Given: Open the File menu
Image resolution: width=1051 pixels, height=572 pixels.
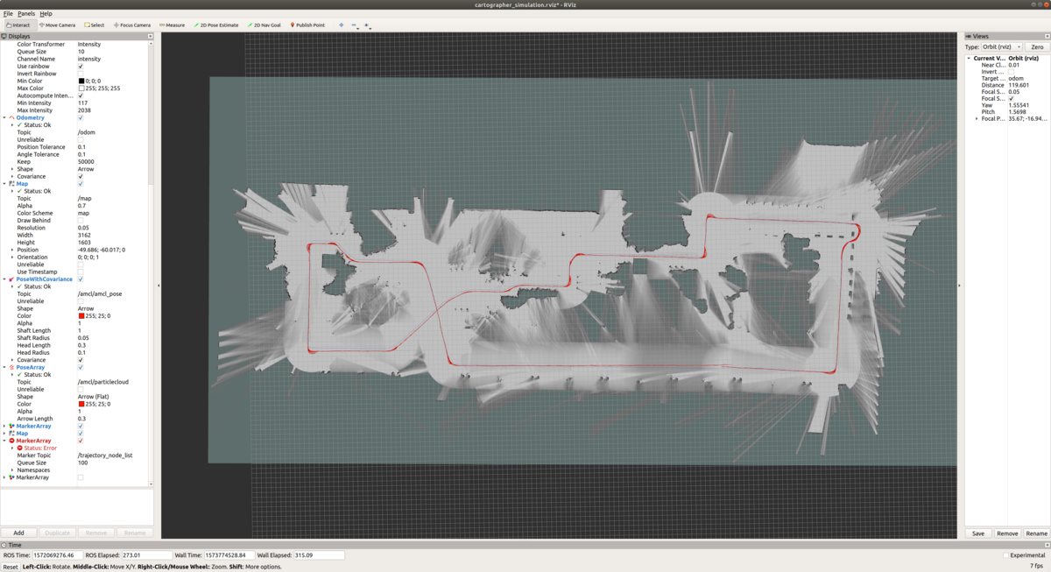Looking at the screenshot, I should 8,14.
